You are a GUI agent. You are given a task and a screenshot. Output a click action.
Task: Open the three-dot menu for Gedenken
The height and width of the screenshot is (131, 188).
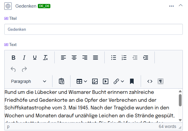pos(172,6)
